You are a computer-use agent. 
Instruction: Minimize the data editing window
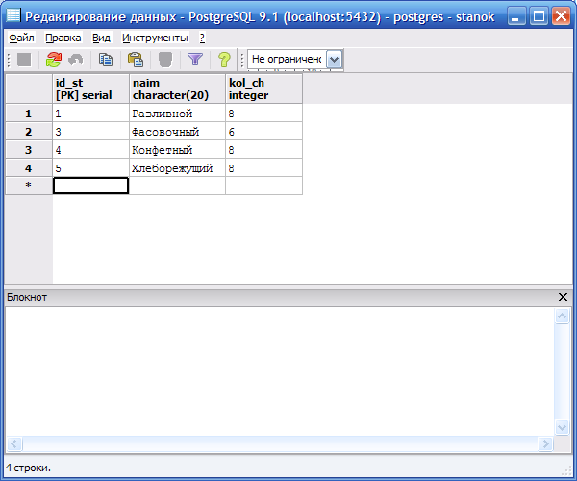[515, 16]
